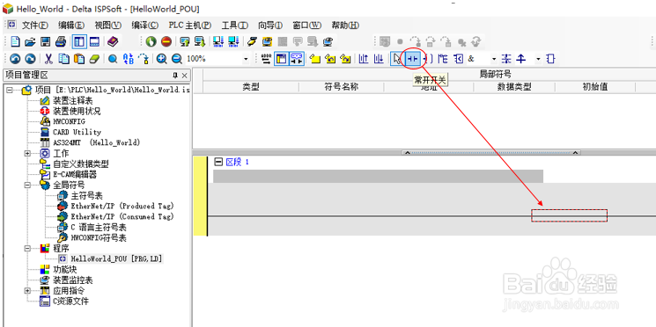Open the Tools menu (工具)
Screen dimensions: 656x327
pos(234,25)
